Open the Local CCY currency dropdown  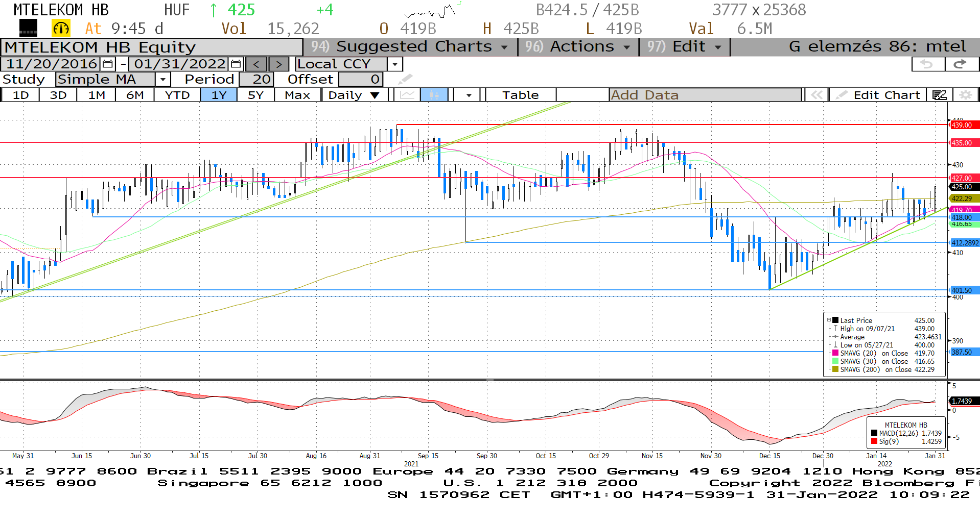click(394, 64)
